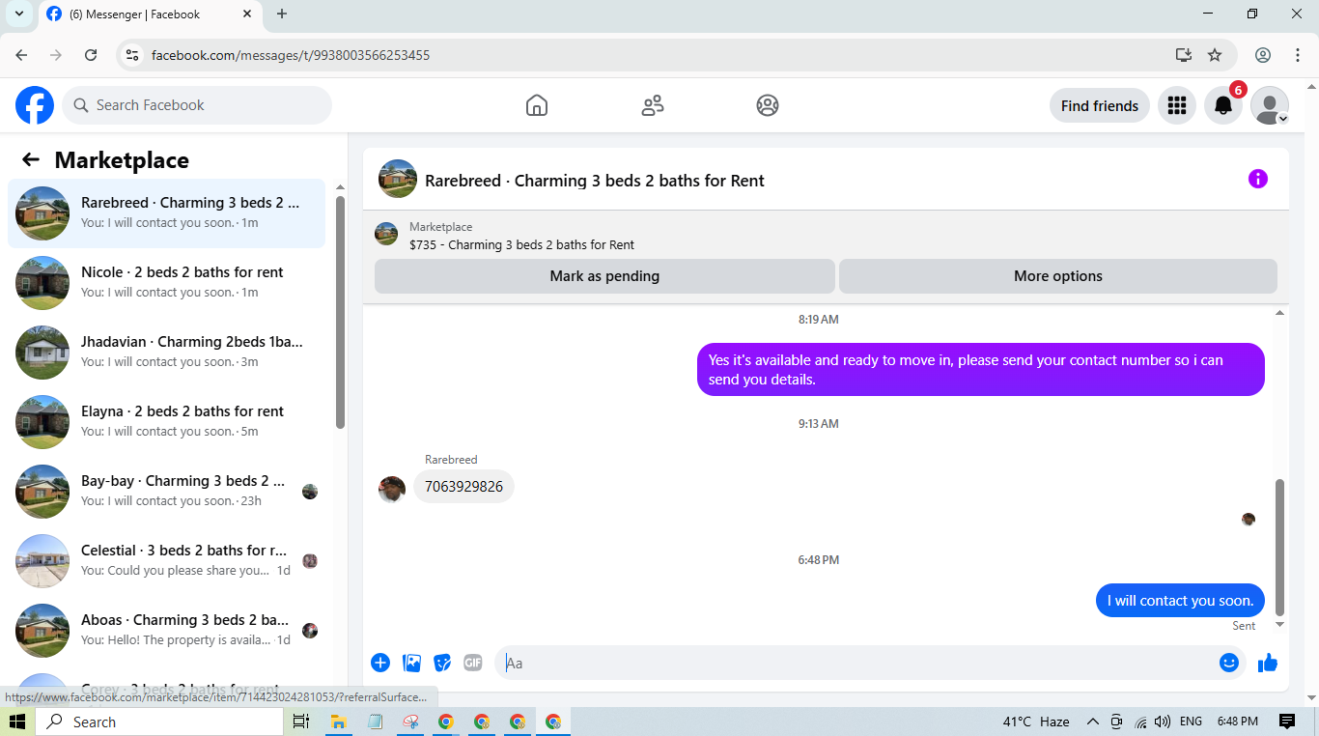Open the emoji picker
This screenshot has width=1319, height=736.
pos(1229,663)
